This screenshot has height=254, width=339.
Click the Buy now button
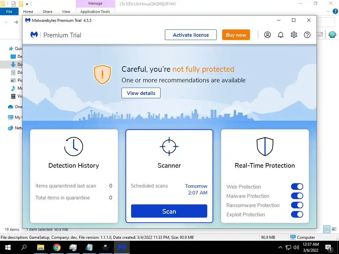pyautogui.click(x=236, y=35)
